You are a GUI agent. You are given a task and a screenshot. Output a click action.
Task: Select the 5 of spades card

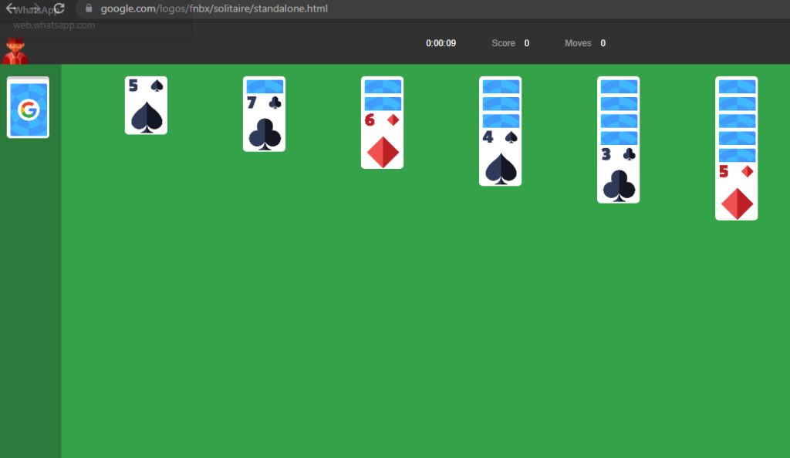point(146,106)
